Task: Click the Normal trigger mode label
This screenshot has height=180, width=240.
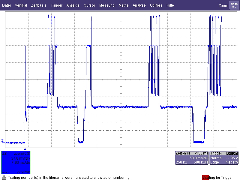Action: coord(216,158)
